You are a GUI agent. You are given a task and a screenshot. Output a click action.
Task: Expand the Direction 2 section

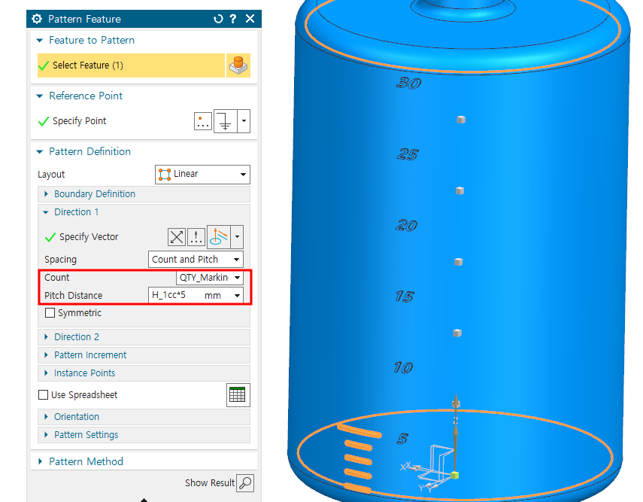coord(76,337)
